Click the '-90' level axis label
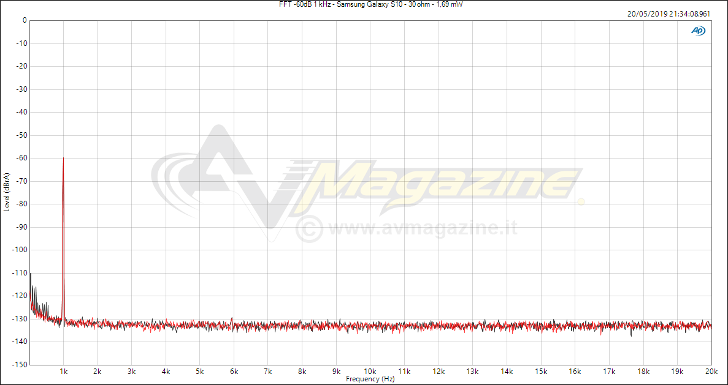The width and height of the screenshot is (728, 385). pos(21,227)
